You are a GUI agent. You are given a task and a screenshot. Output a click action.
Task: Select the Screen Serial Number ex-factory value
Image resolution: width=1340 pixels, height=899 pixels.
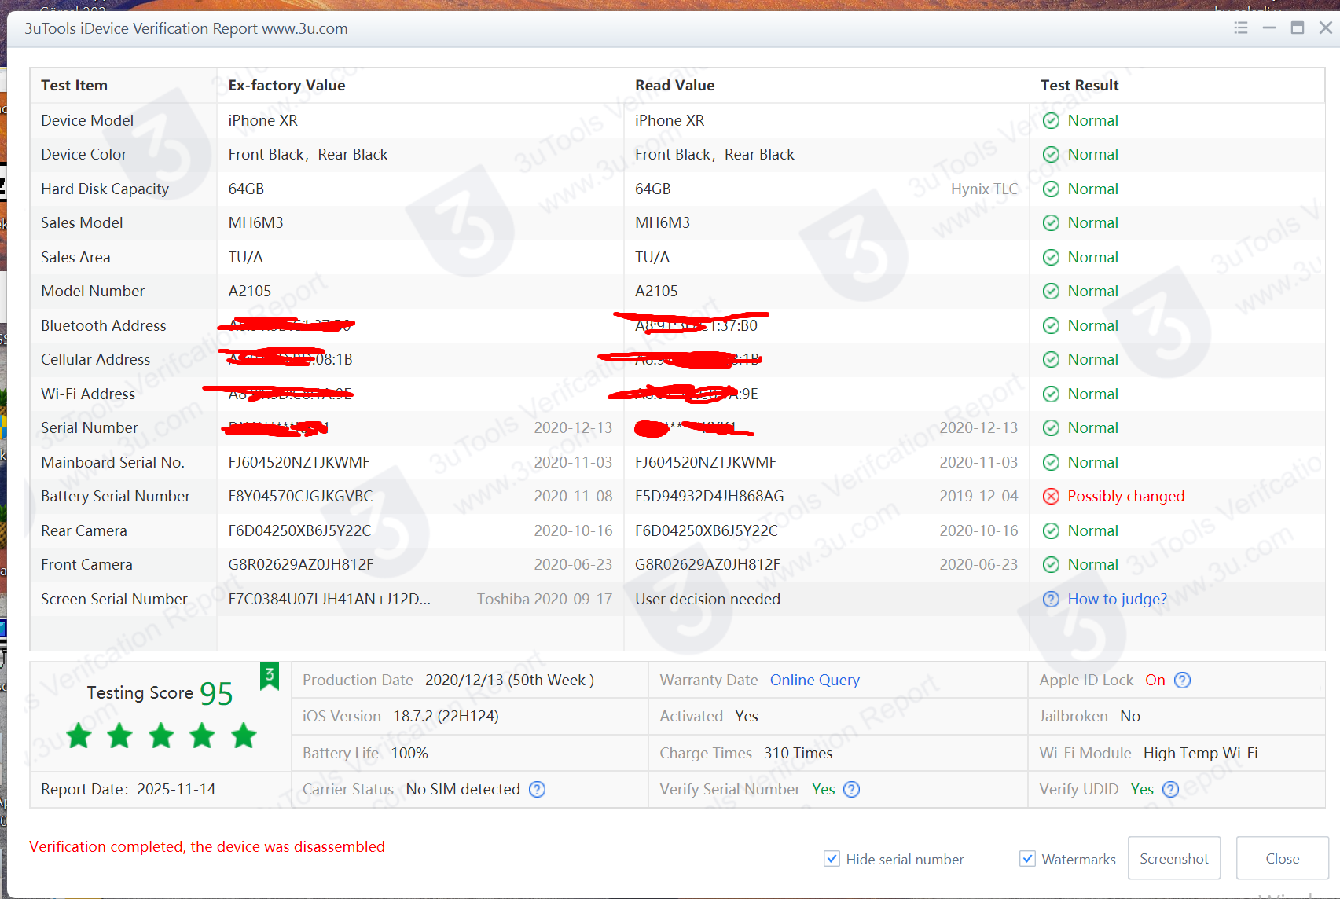pos(329,600)
